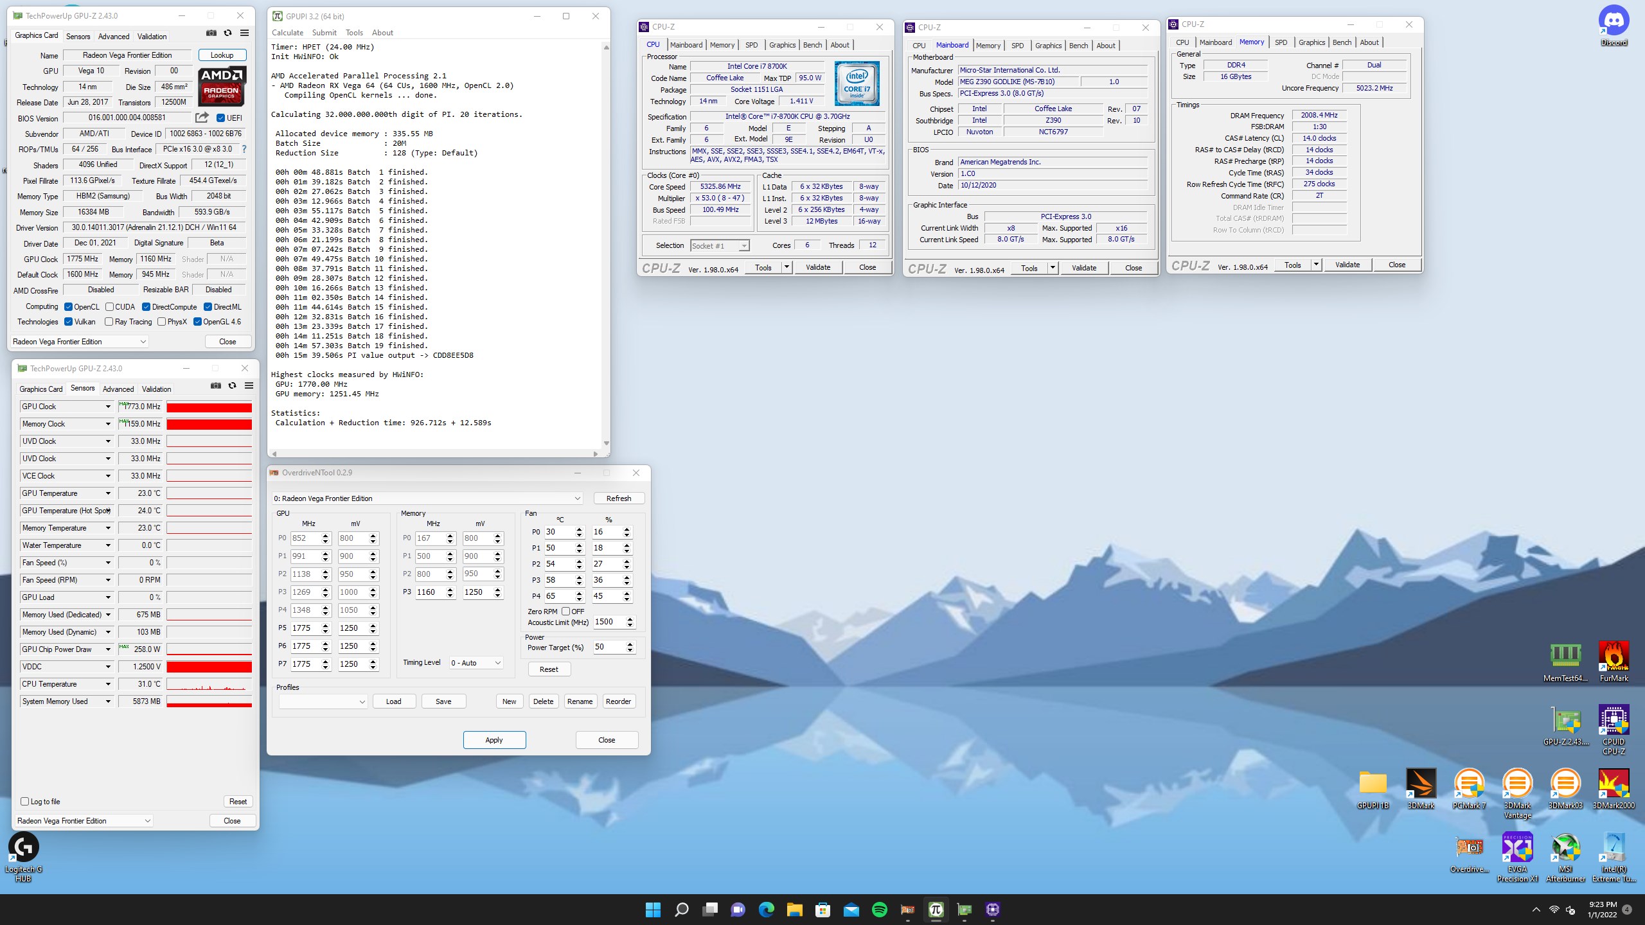The height and width of the screenshot is (925, 1645).
Task: Open the Logitech G HUB desktop icon
Action: (23, 858)
